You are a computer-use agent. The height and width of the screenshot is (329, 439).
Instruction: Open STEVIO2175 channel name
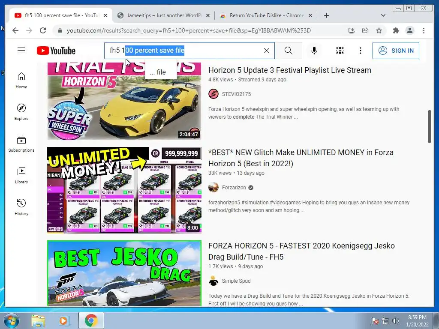[x=236, y=94]
